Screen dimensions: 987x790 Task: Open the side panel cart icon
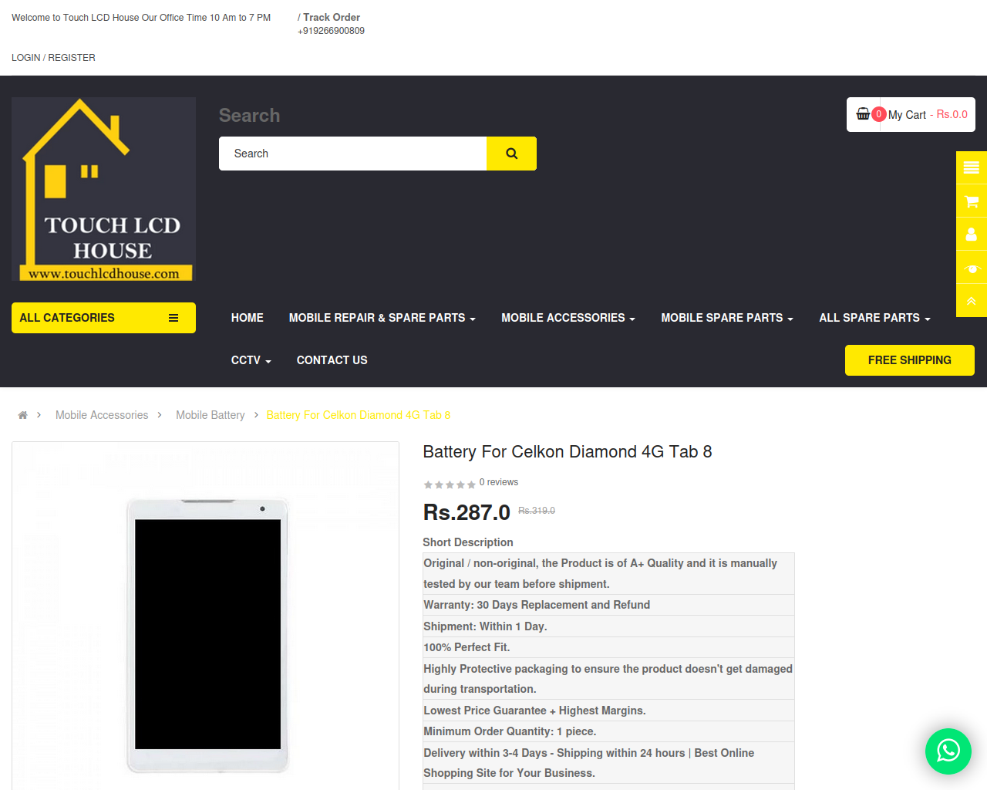pyautogui.click(x=972, y=201)
